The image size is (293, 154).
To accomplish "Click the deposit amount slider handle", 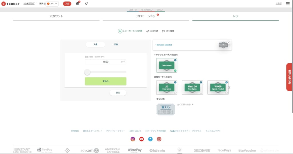I will (87, 72).
